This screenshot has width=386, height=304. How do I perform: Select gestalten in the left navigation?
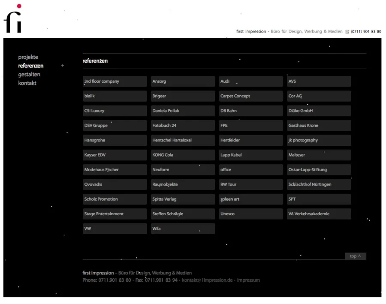tap(29, 75)
